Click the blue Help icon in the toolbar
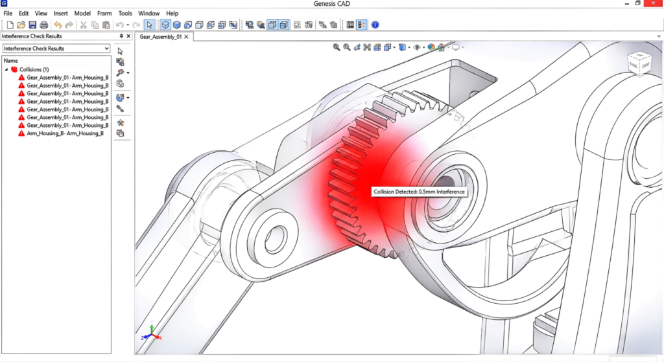 (375, 25)
